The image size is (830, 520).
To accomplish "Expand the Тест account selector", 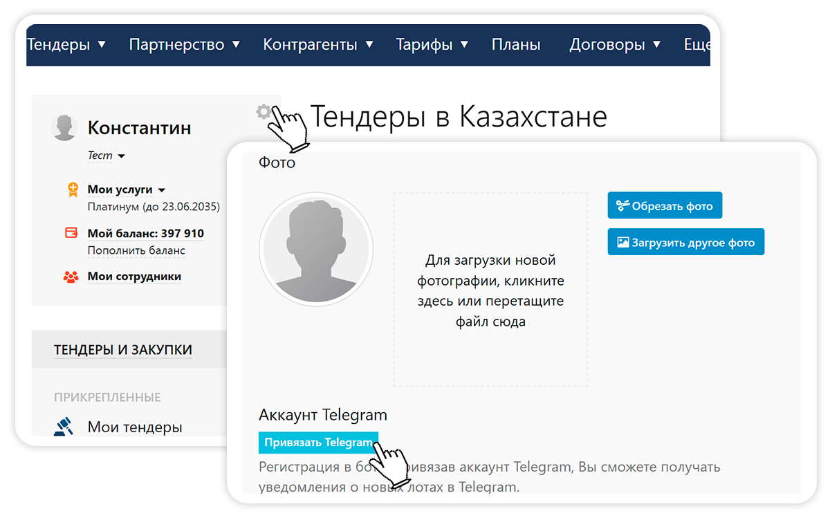I will pos(106,156).
